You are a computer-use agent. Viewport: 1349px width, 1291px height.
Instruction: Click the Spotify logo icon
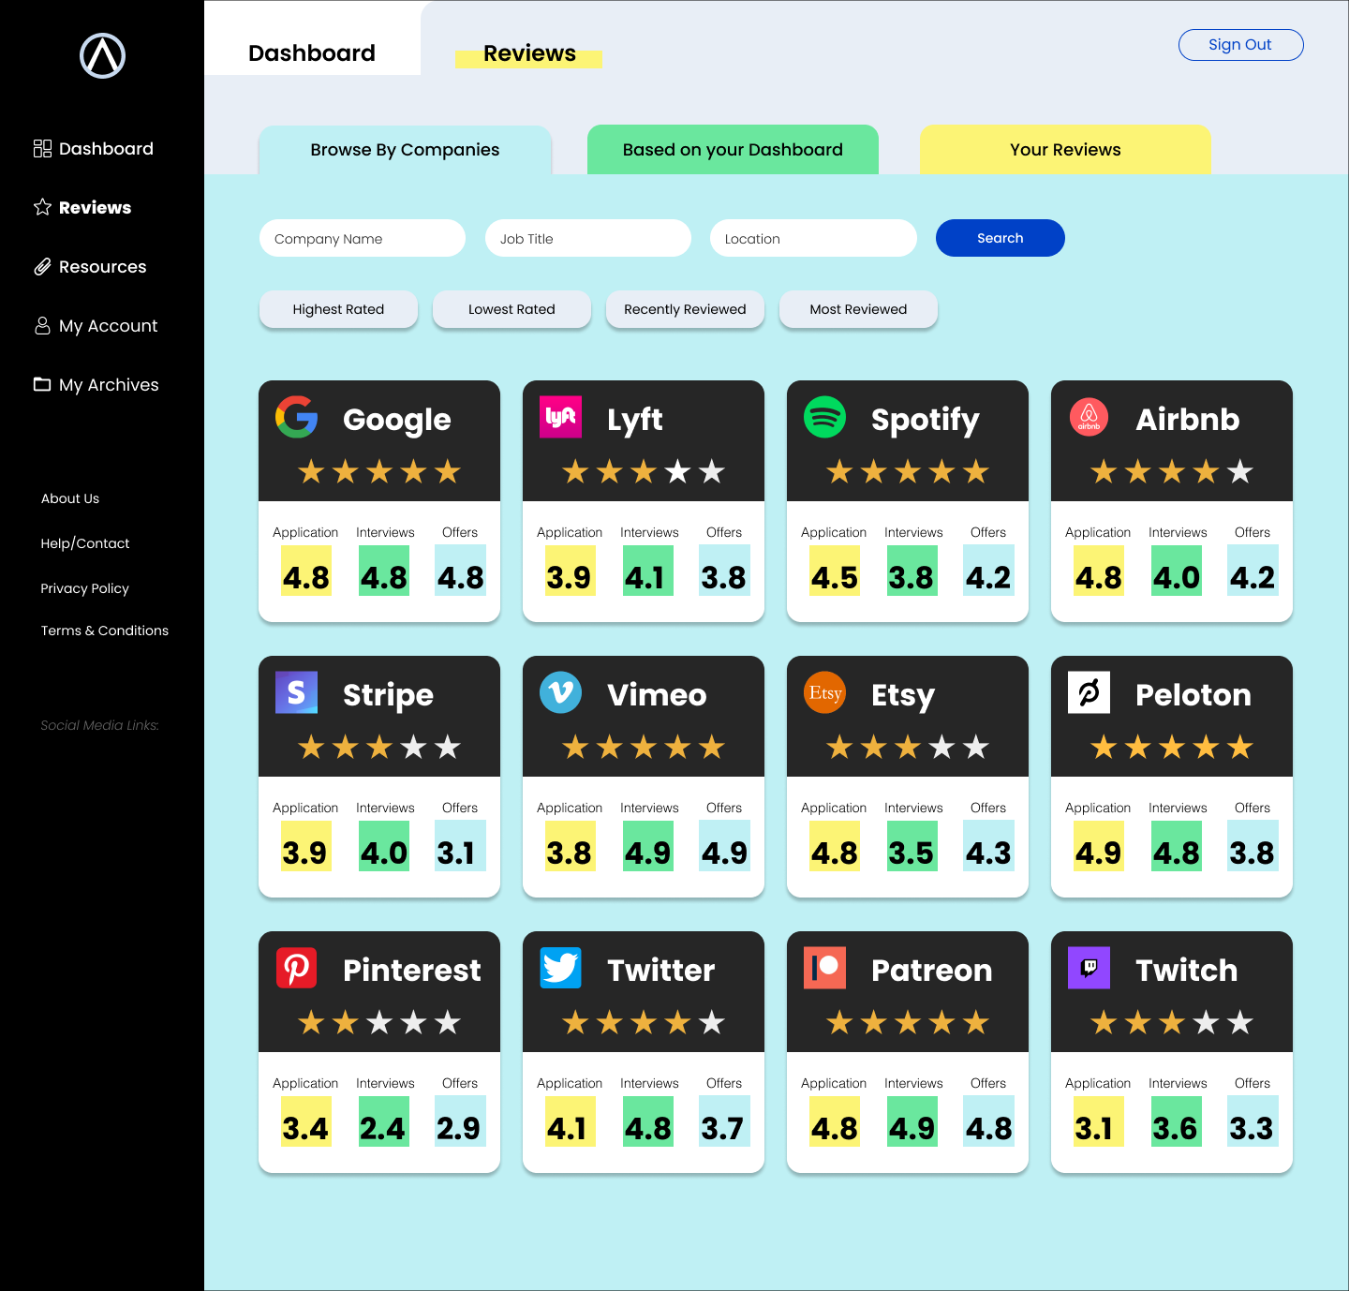tap(825, 417)
